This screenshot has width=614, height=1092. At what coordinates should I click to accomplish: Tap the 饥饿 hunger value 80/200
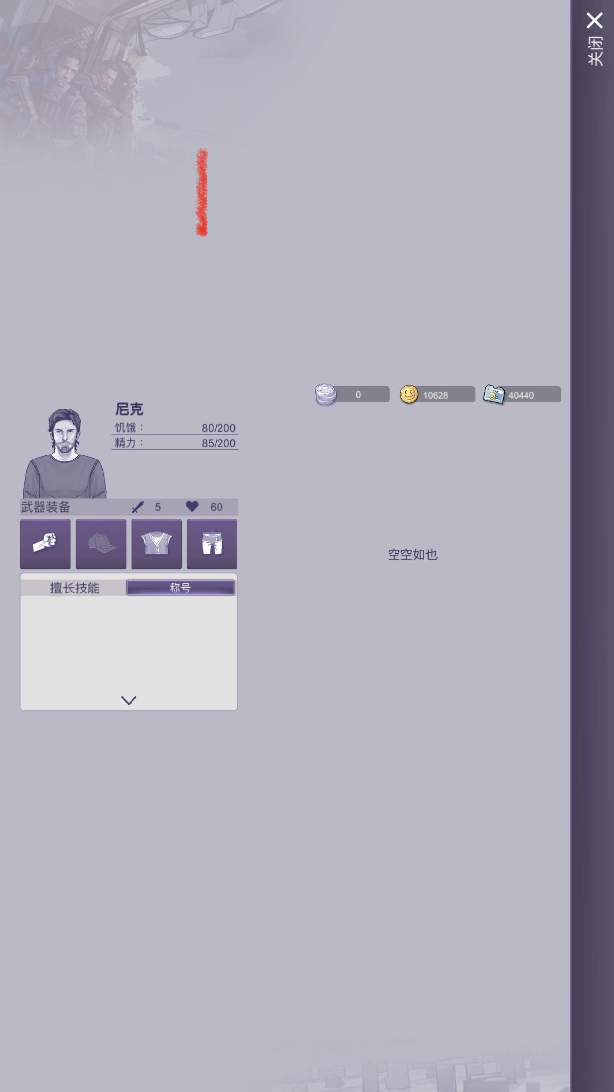pos(218,428)
